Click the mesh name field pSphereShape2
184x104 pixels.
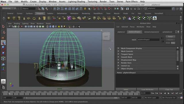[x=148, y=40]
